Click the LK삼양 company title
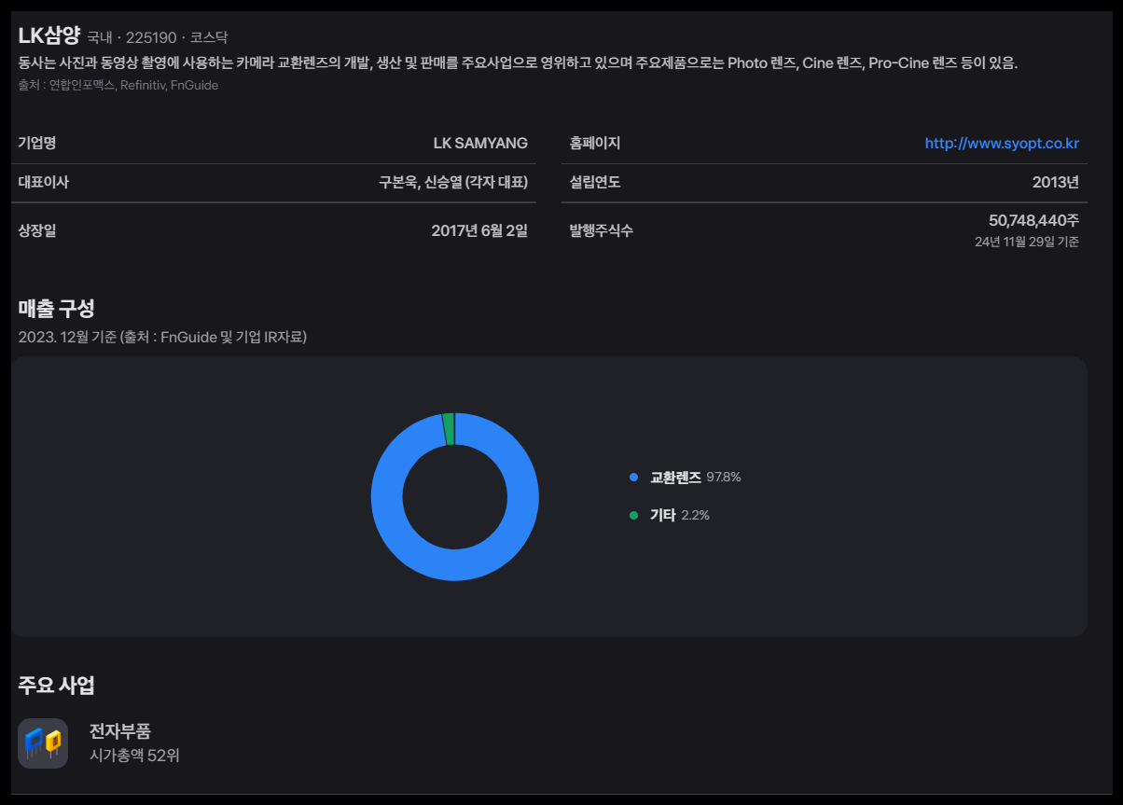 point(49,36)
